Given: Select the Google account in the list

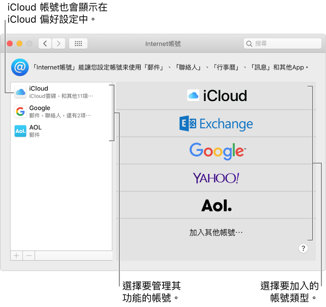Looking at the screenshot, I should click(x=61, y=112).
